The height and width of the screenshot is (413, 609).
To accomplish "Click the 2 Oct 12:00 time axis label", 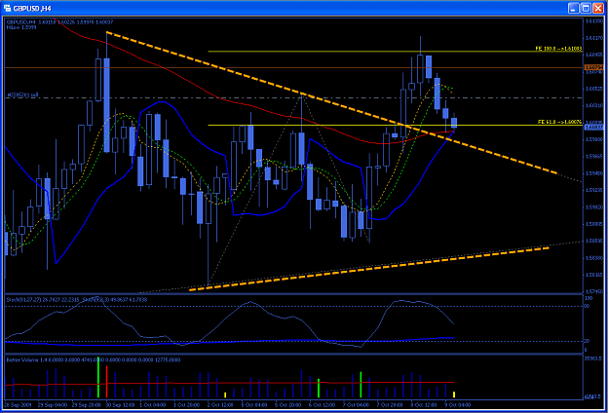I will tap(220, 404).
